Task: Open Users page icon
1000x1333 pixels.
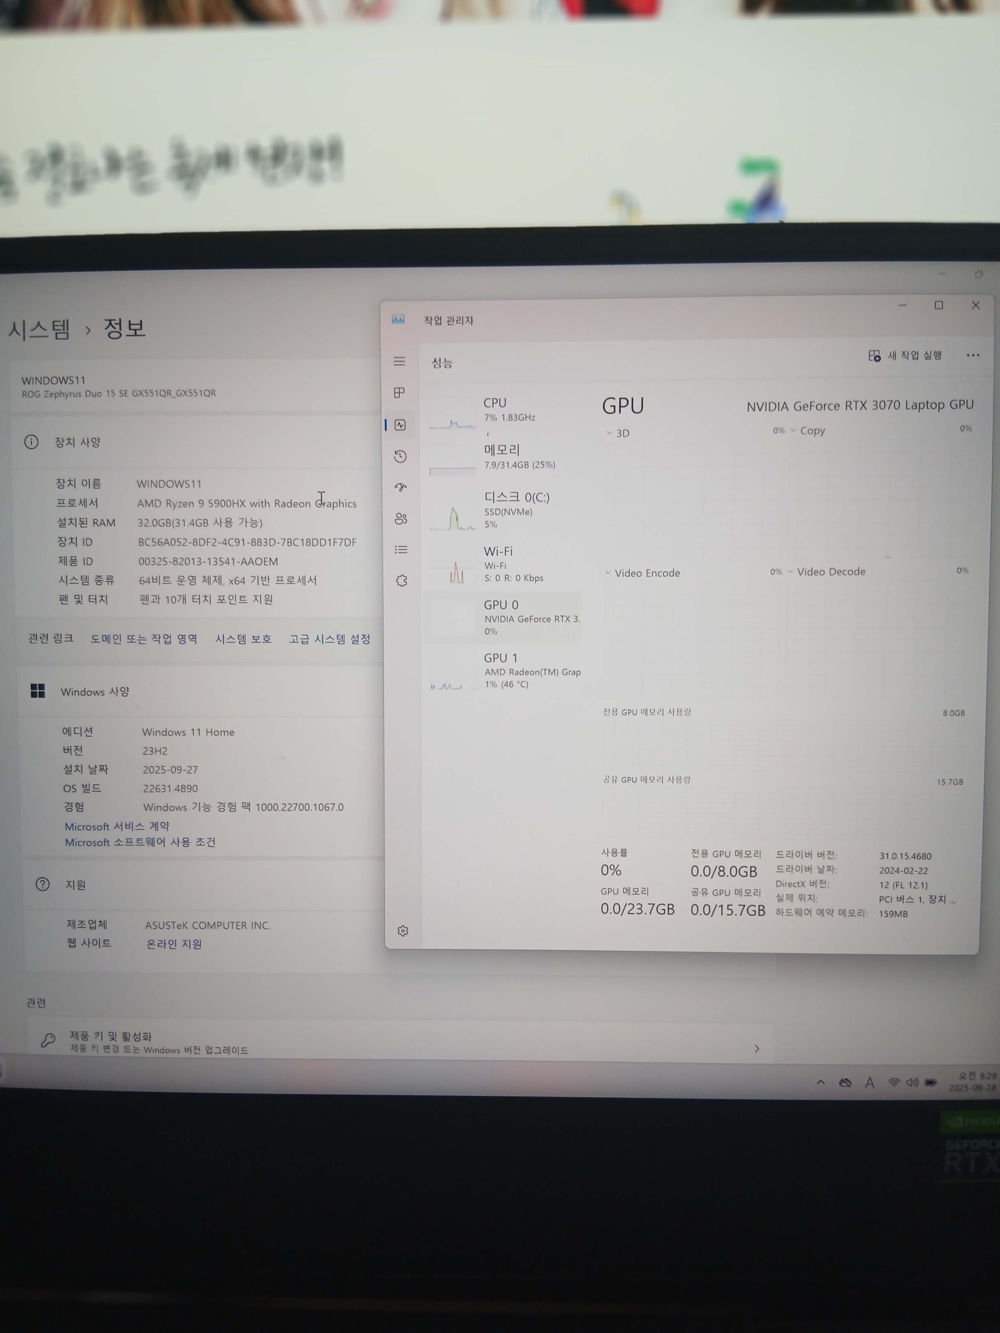Action: coord(401,518)
